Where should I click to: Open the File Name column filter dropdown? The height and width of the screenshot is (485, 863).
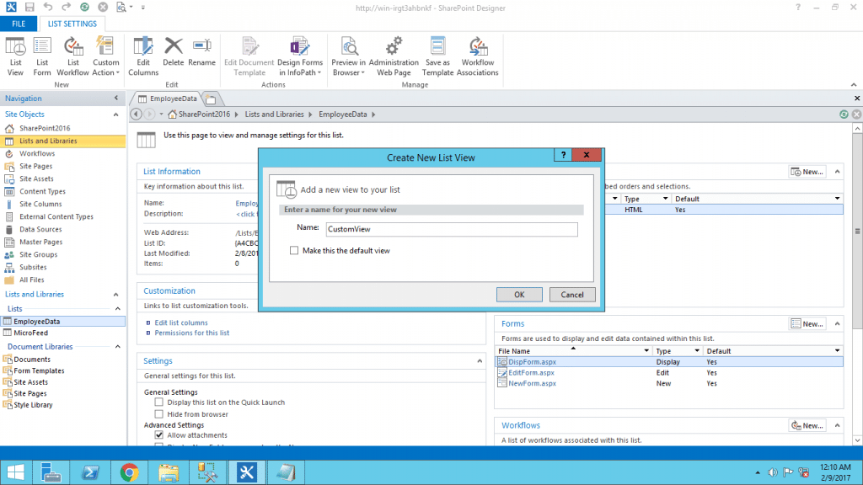[x=646, y=351]
